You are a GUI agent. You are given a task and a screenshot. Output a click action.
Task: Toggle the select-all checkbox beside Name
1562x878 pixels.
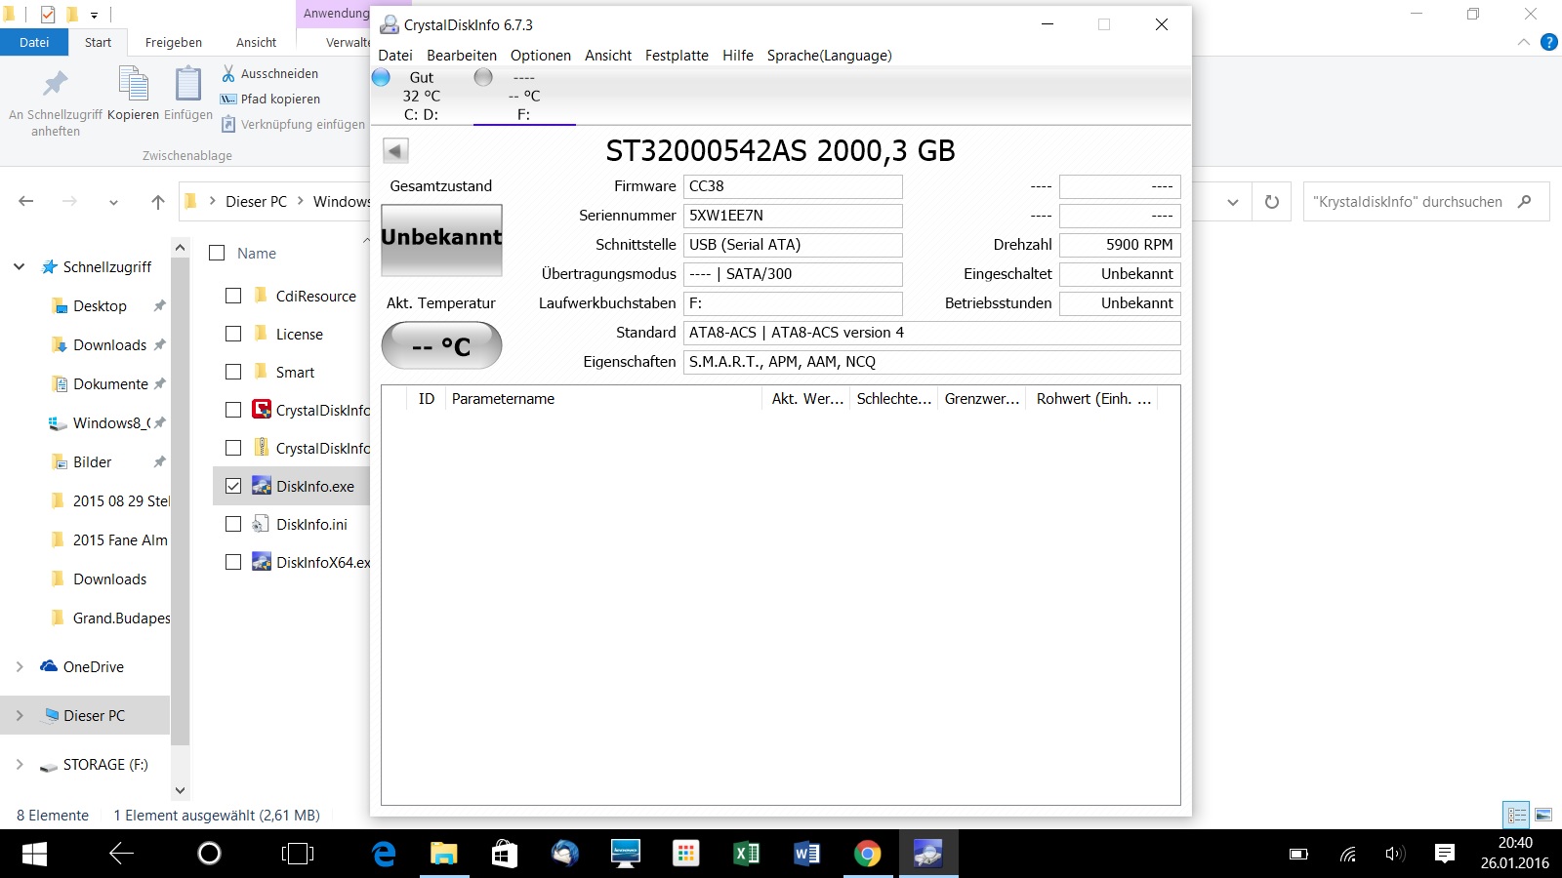[x=217, y=253]
